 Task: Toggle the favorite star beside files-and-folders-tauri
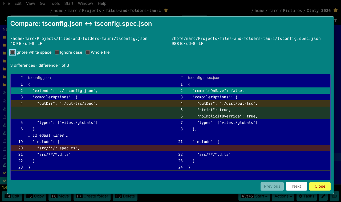click(x=166, y=10)
